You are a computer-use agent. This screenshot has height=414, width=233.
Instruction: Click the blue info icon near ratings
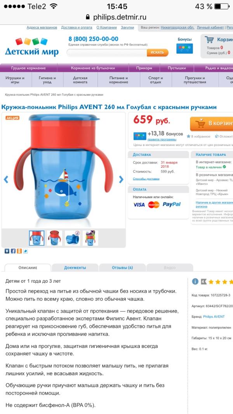point(195,282)
